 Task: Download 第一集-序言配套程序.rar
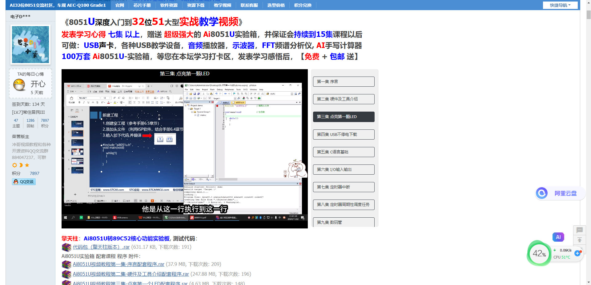click(x=119, y=264)
